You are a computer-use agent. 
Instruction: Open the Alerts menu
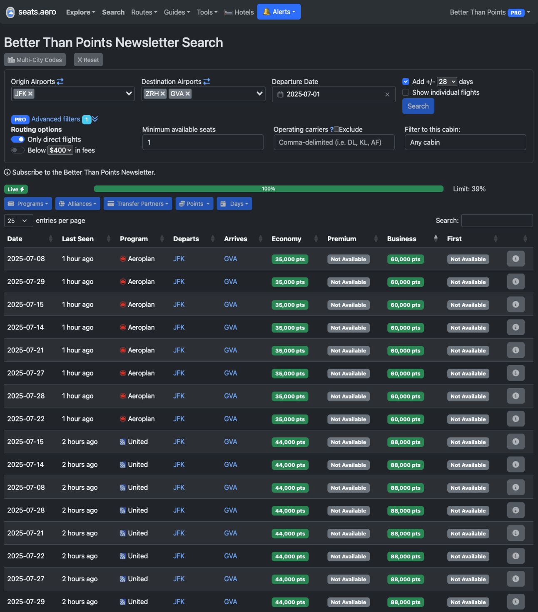click(279, 12)
